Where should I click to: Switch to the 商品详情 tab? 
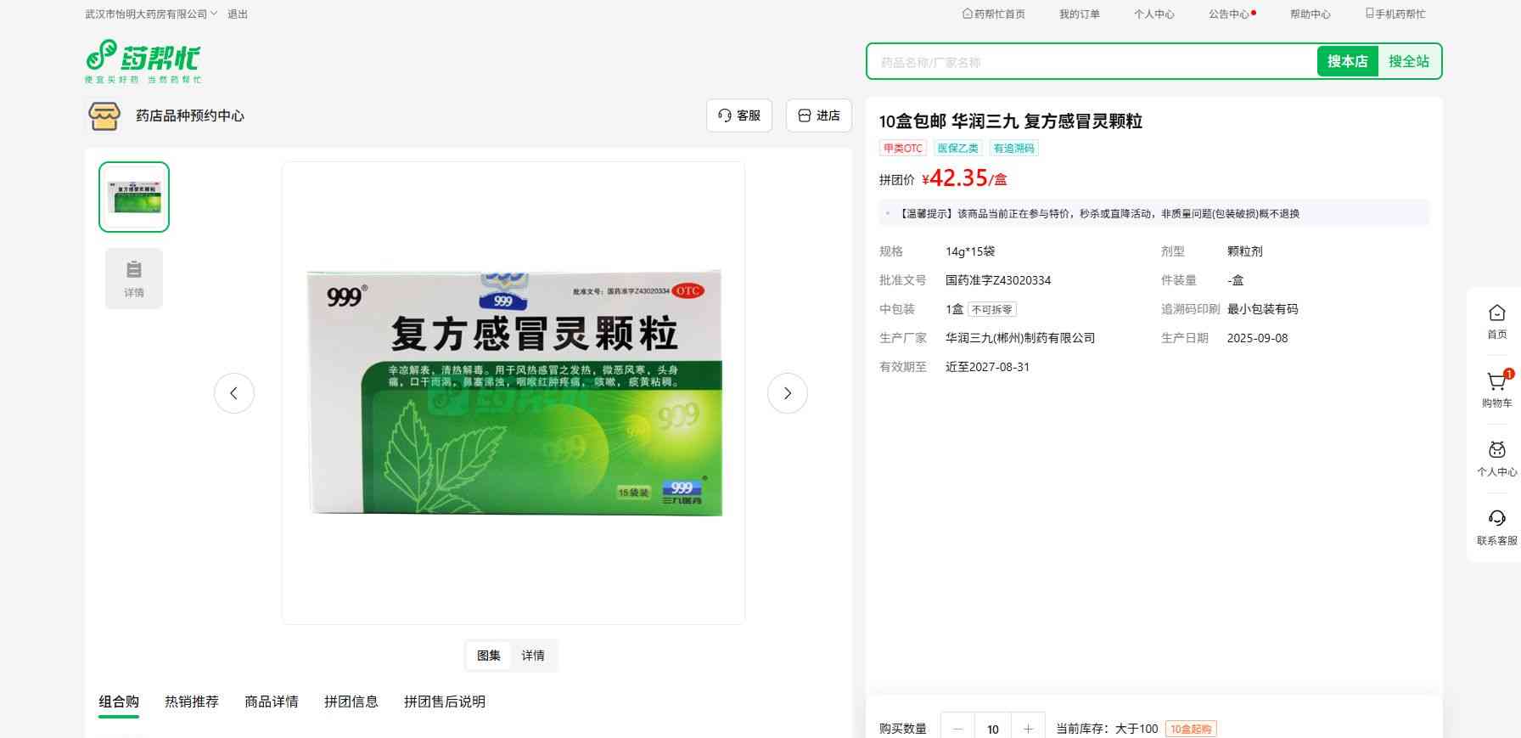pos(271,701)
